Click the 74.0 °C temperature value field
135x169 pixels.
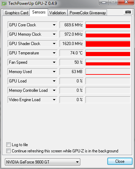pos(72,53)
